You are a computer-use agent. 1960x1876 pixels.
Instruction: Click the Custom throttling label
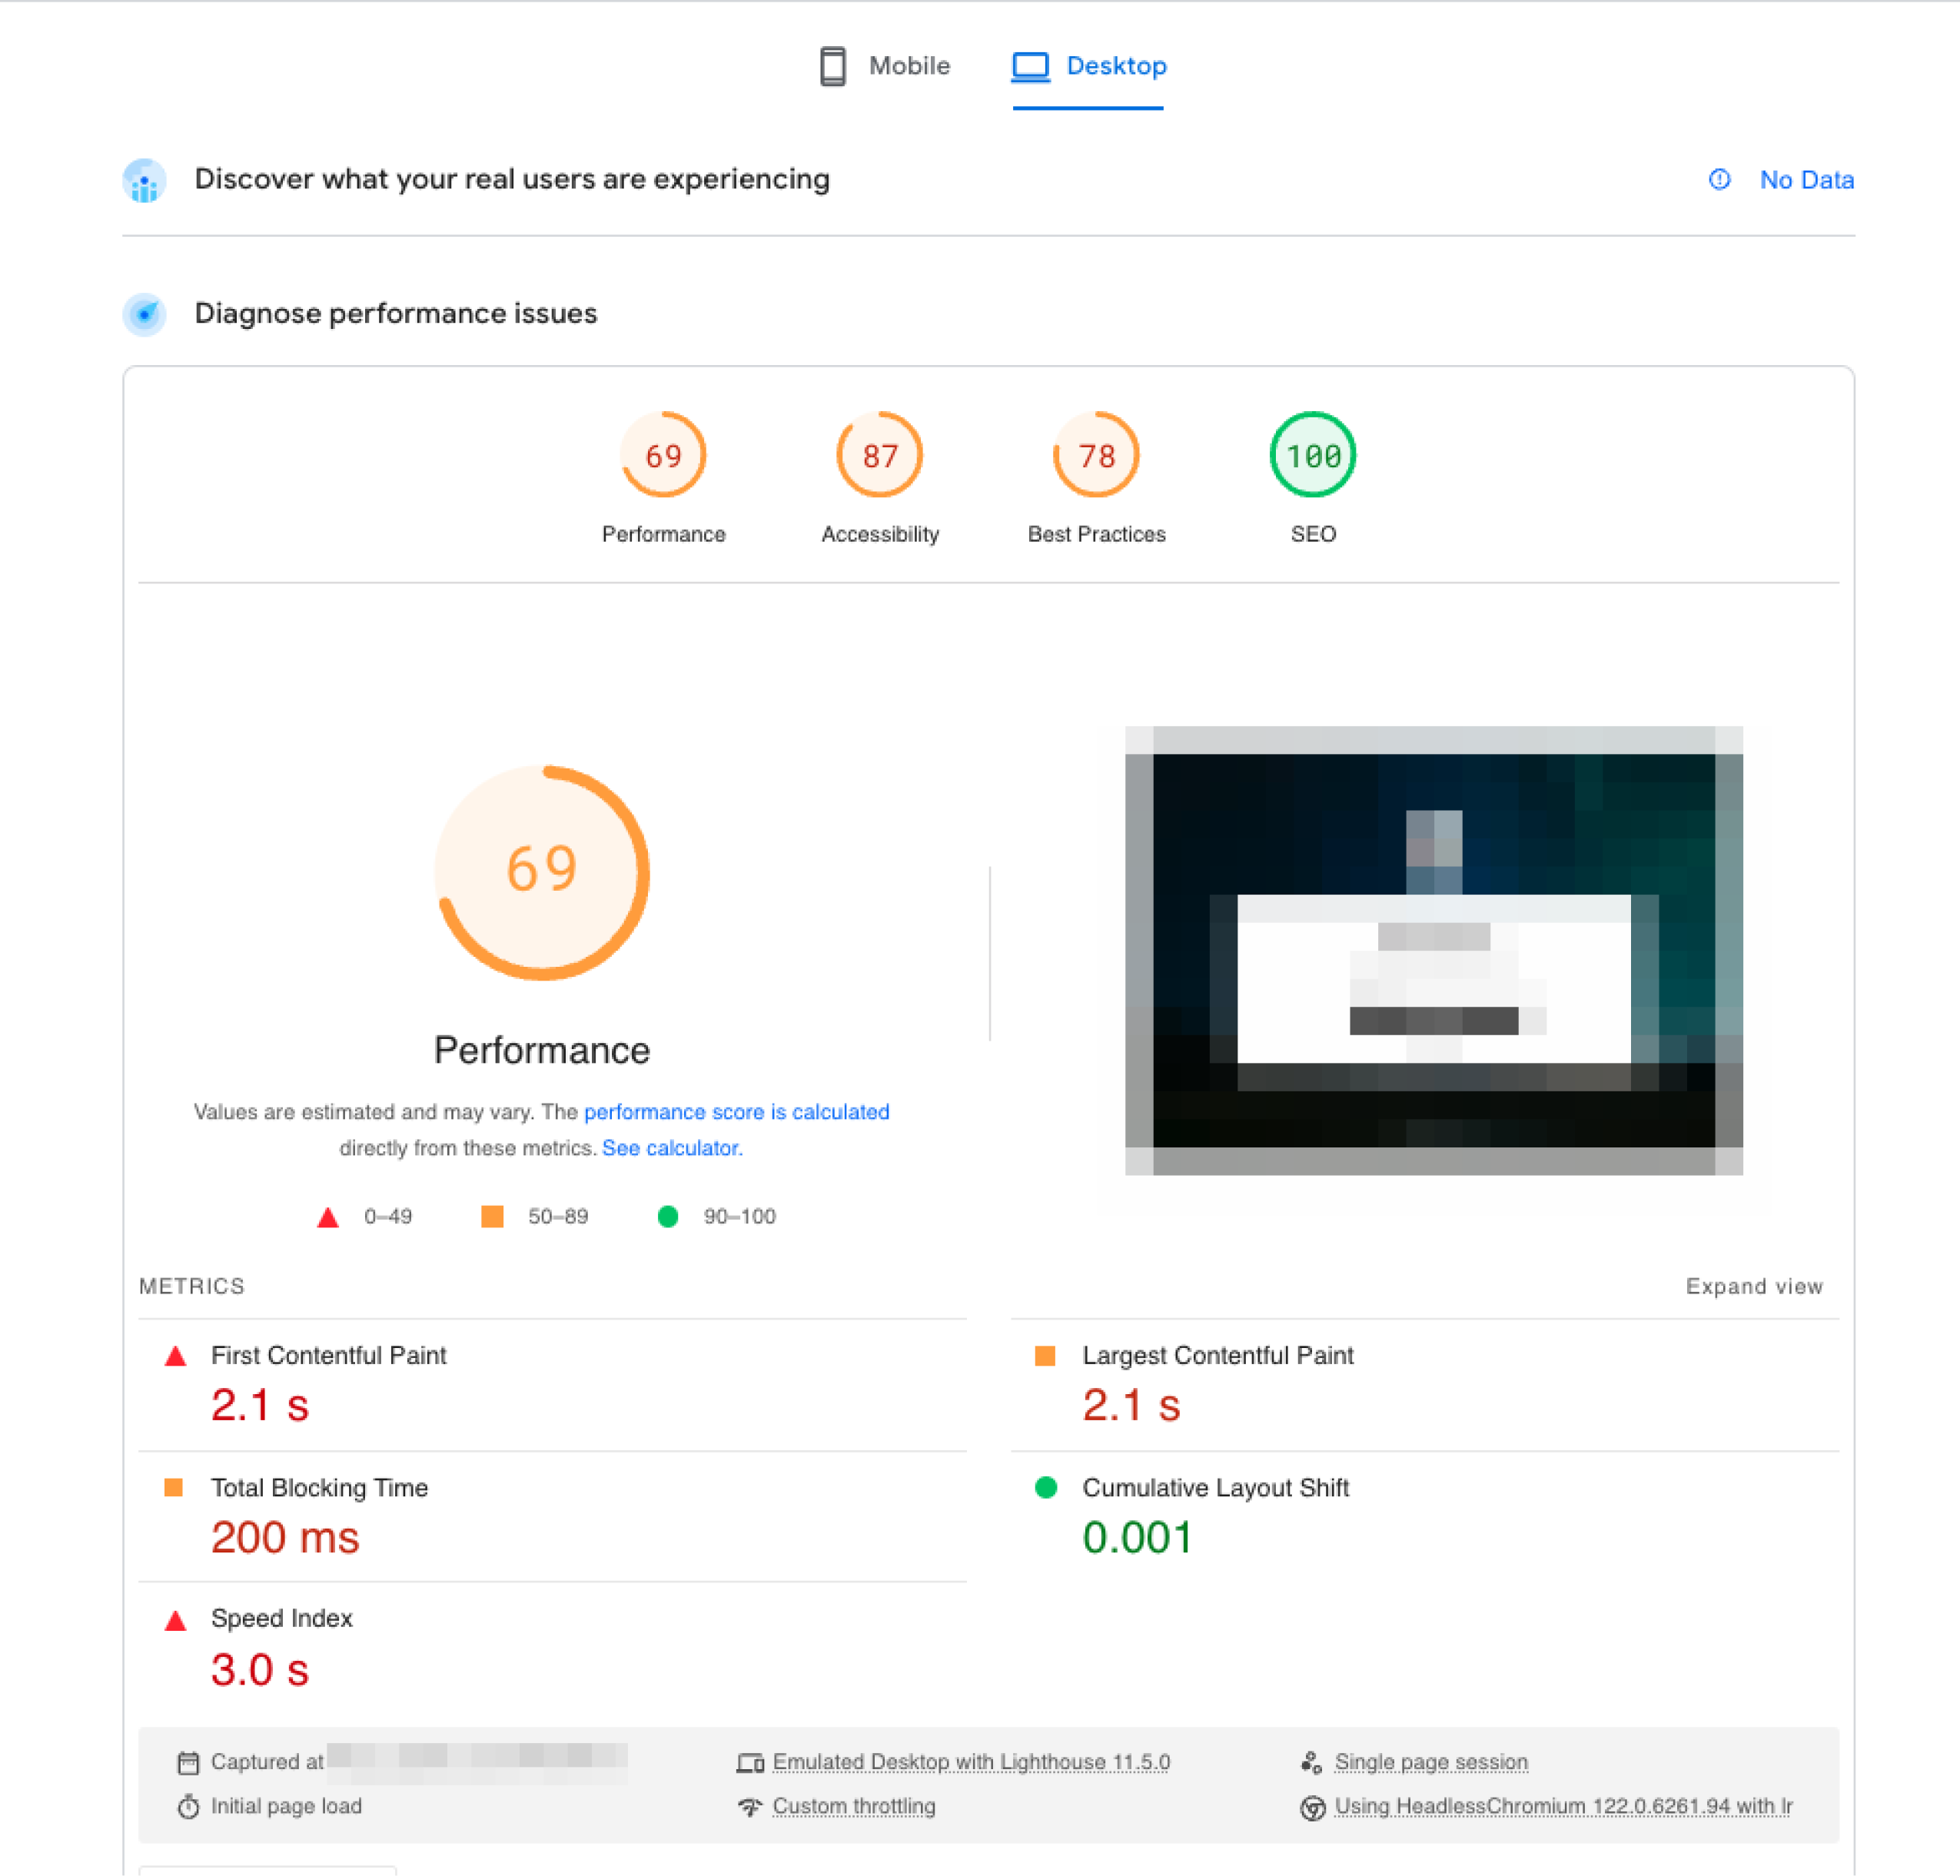[x=853, y=1806]
